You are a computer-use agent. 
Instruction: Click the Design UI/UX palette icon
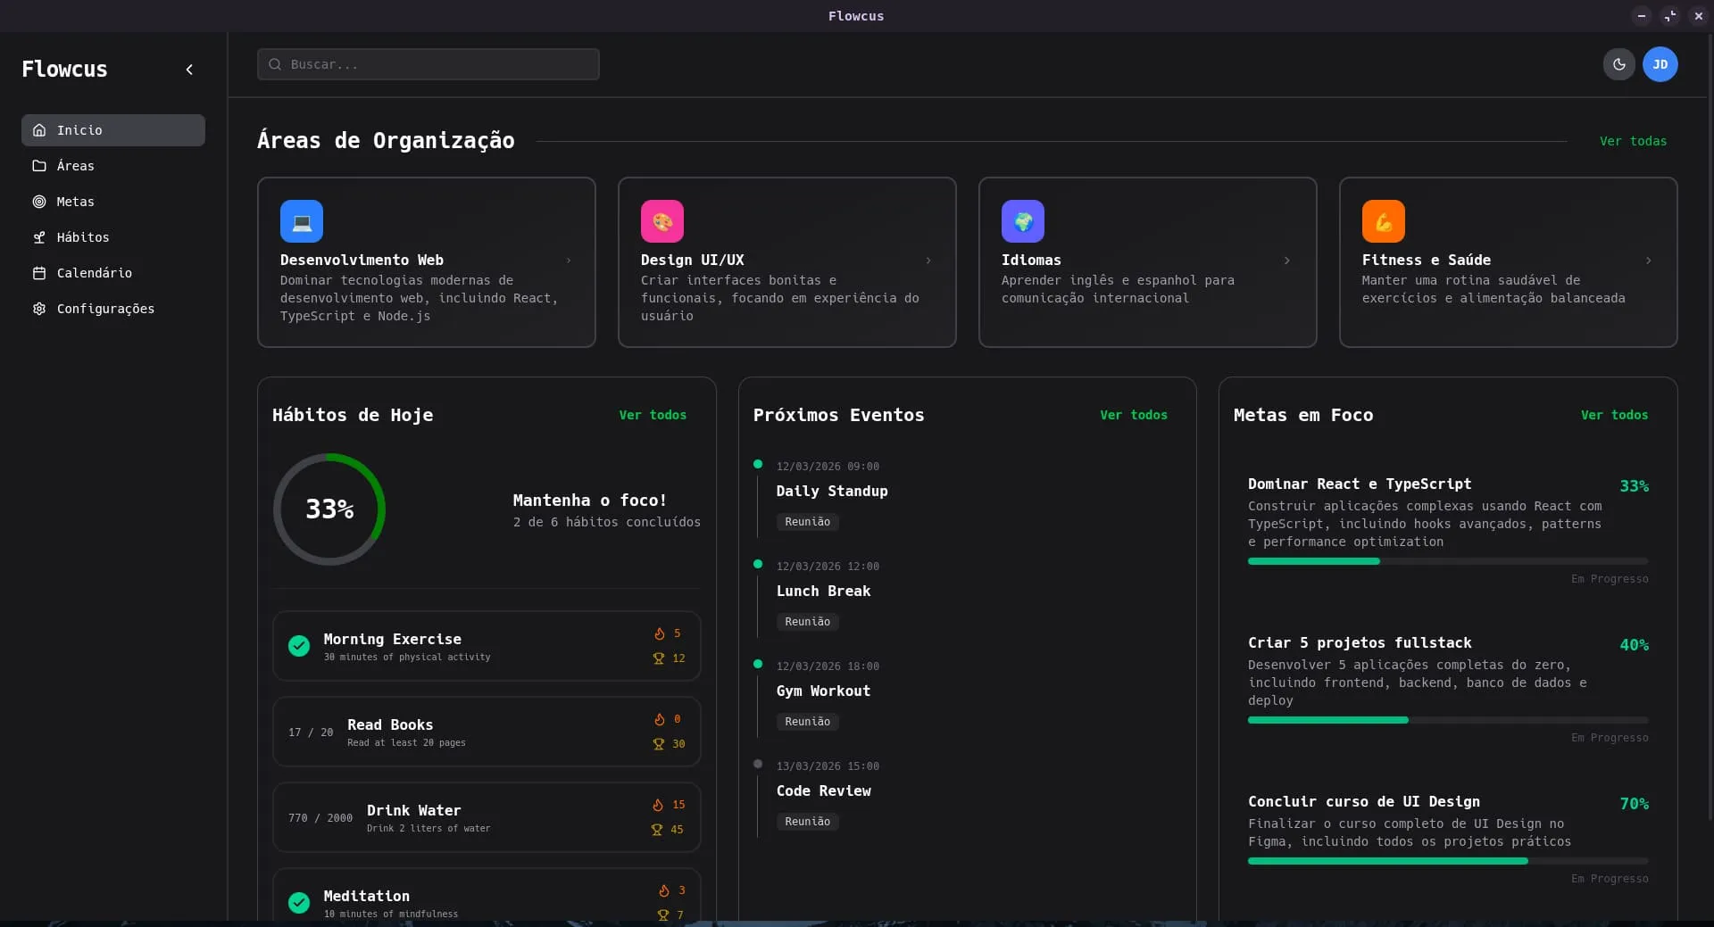[x=661, y=220]
